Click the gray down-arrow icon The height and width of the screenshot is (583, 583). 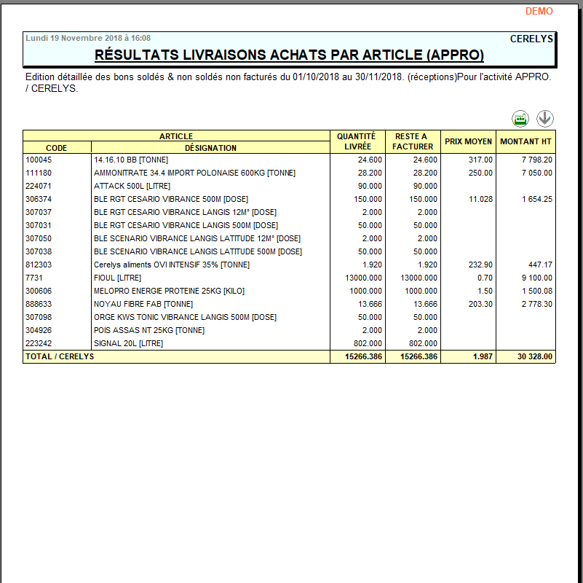tap(545, 119)
